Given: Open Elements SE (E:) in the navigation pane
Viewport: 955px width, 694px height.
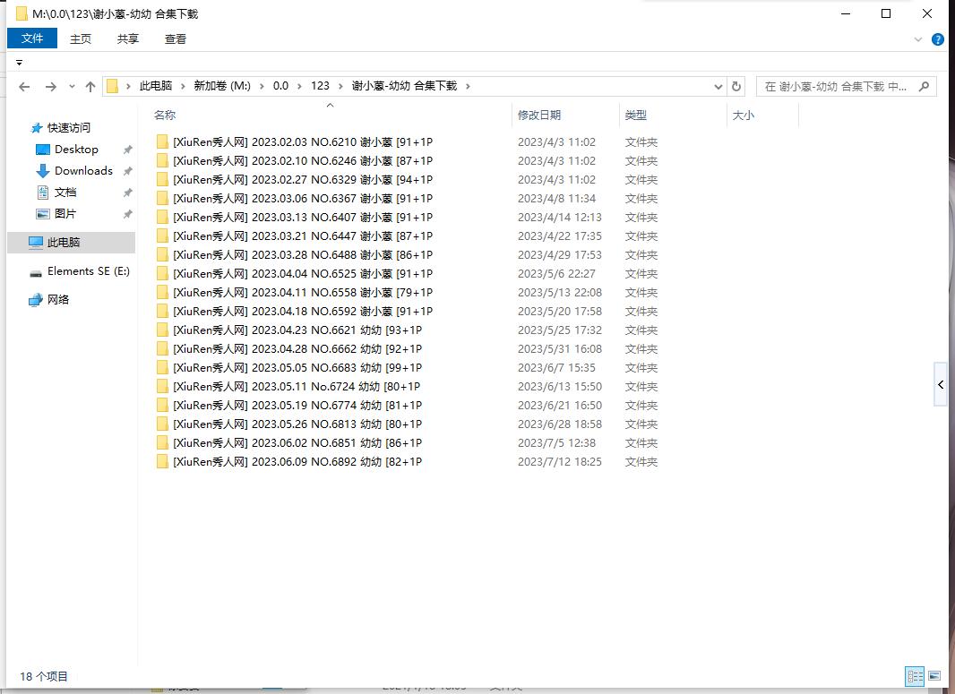Looking at the screenshot, I should click(89, 271).
